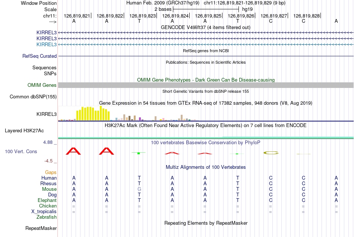Open 100 vertebrates Basewise Conservation by PhyloP title
Screen dimensions: 354x237
[x=206, y=143]
